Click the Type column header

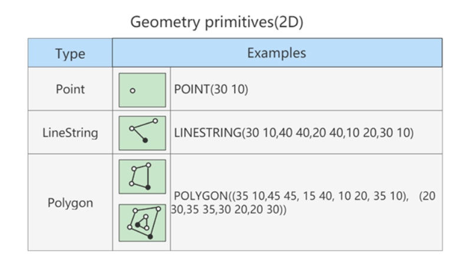coord(70,53)
